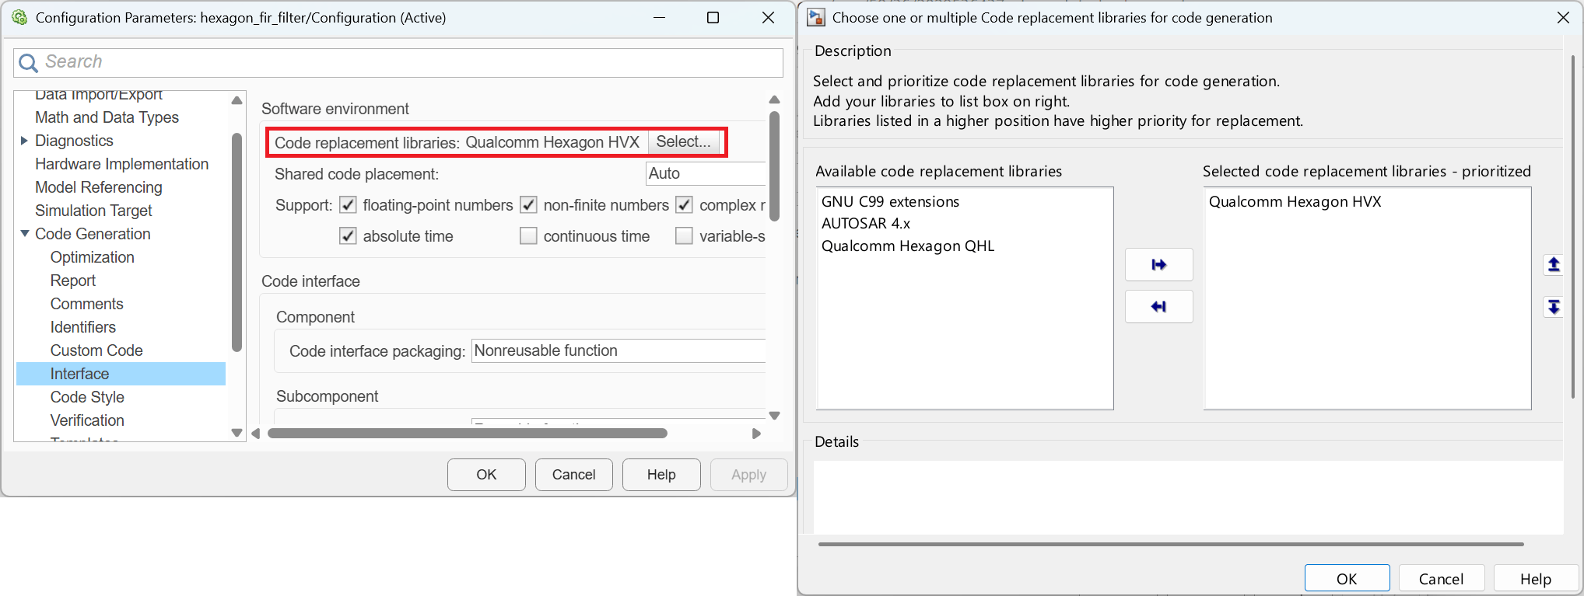Click settings pane scroll up arrow
Image resolution: width=1584 pixels, height=596 pixels.
[774, 99]
